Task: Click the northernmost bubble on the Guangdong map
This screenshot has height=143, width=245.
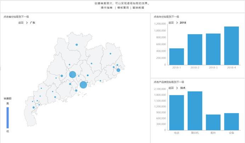Action: (x=77, y=45)
